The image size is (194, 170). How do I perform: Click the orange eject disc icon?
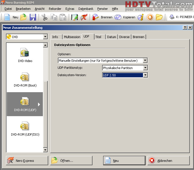(150, 17)
